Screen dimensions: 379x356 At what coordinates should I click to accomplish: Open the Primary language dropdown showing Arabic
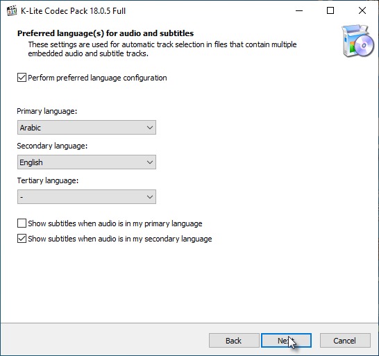click(x=87, y=128)
